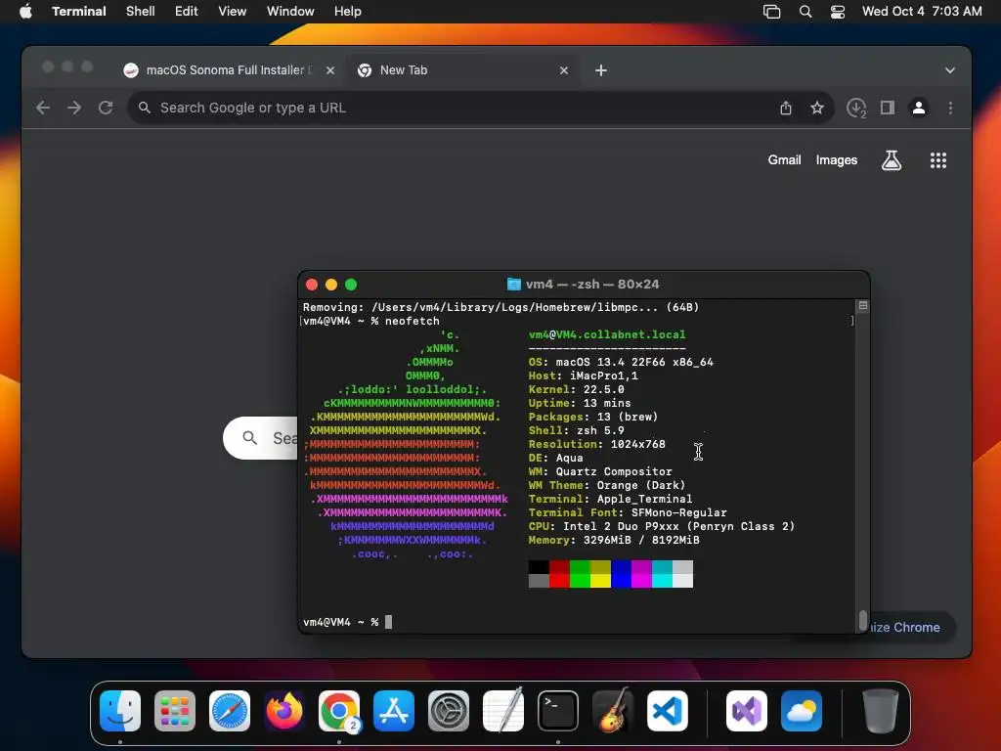Open the Window menu
The height and width of the screenshot is (751, 1001).
pos(290,12)
